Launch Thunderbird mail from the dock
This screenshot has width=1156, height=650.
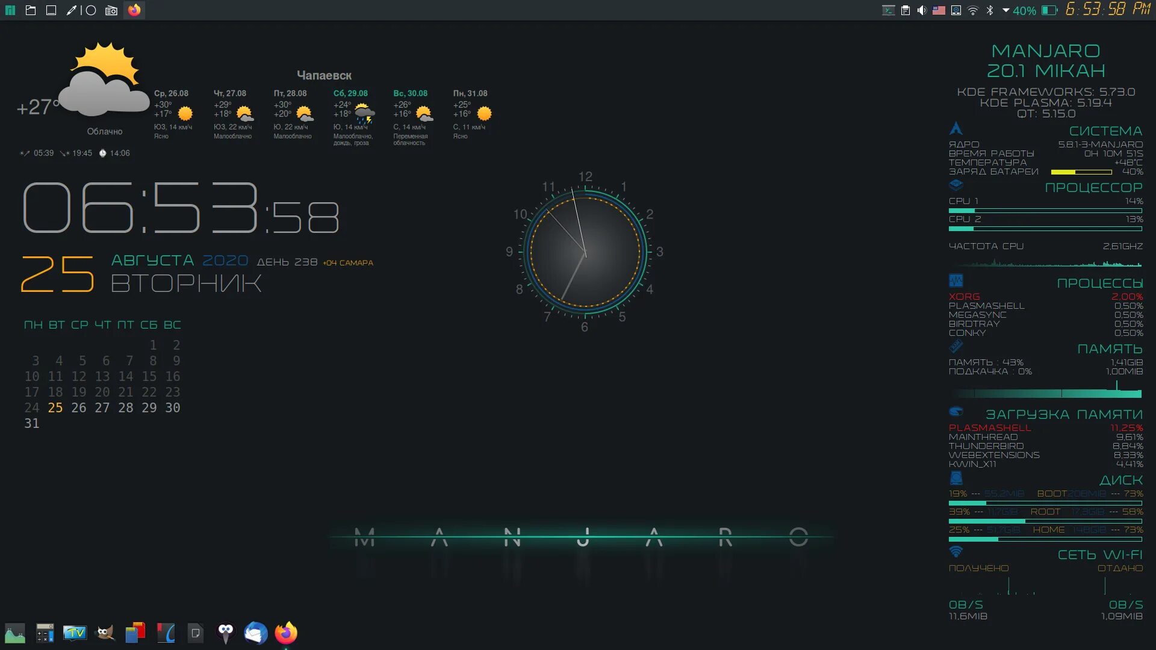pos(256,633)
